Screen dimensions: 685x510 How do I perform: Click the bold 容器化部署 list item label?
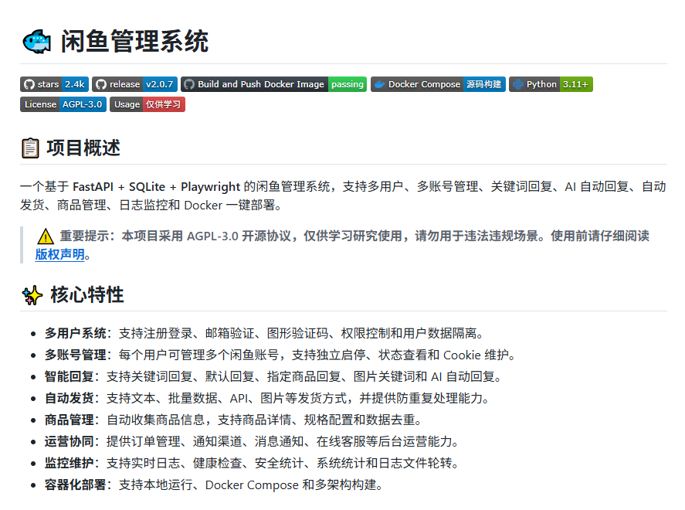(x=75, y=484)
